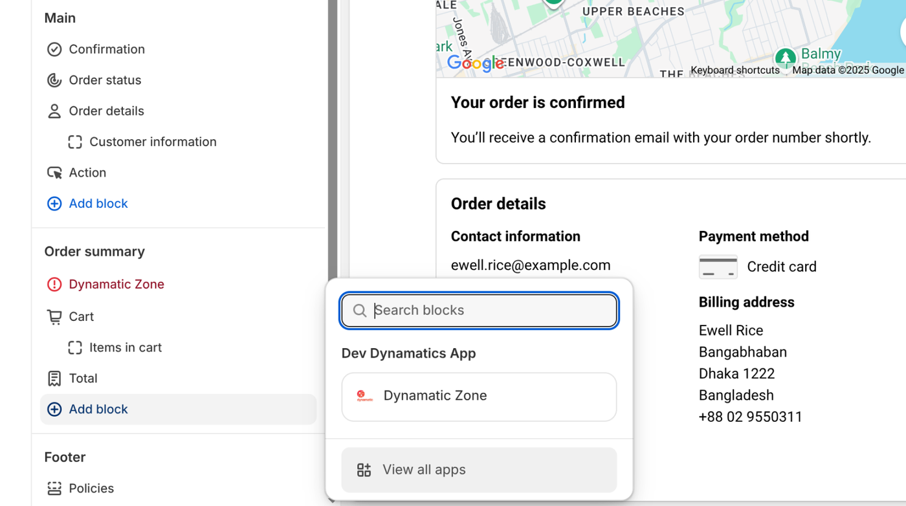The width and height of the screenshot is (906, 506).
Task: Select Customer information block
Action: tap(153, 142)
